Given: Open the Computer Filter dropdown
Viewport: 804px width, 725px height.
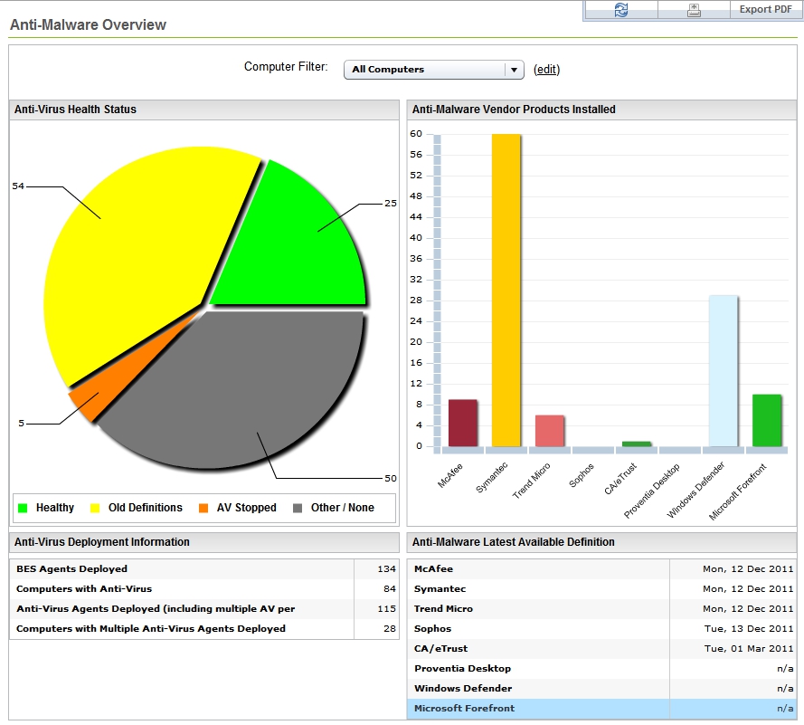Looking at the screenshot, I should pyautogui.click(x=434, y=70).
